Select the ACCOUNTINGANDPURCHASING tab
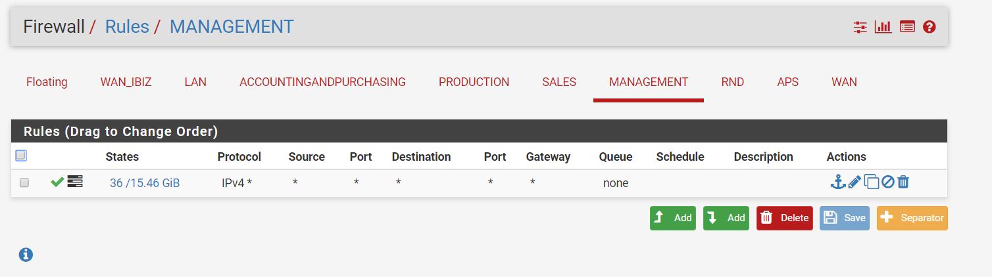 pyautogui.click(x=322, y=82)
